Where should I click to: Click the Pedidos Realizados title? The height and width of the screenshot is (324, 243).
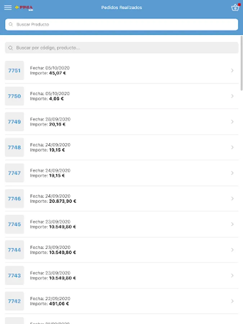(x=122, y=8)
